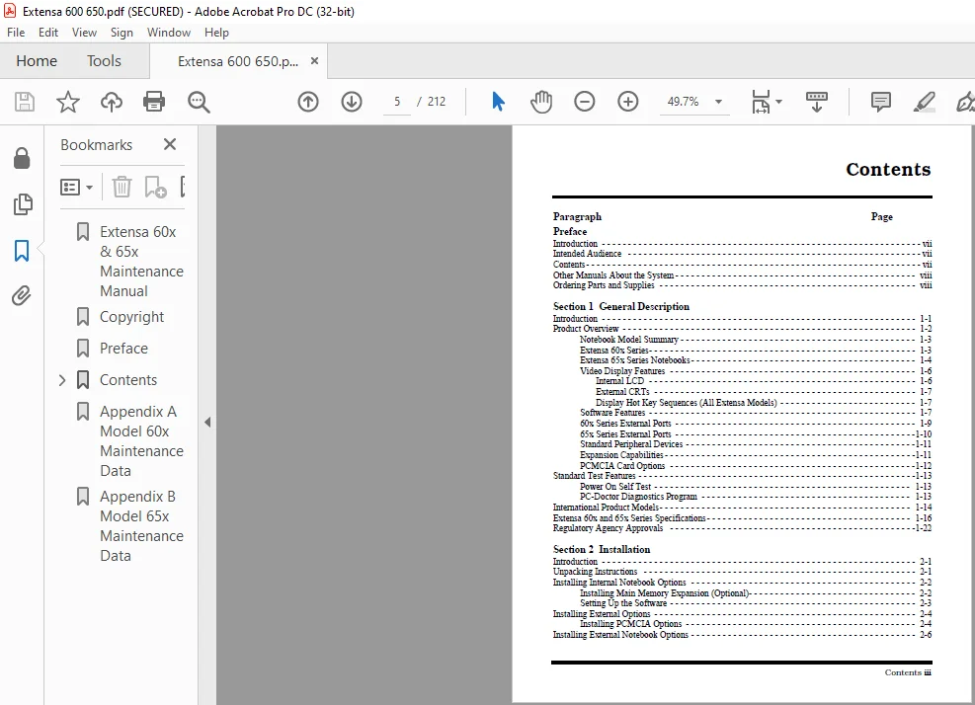Select the Highlight text pen tool

(924, 102)
